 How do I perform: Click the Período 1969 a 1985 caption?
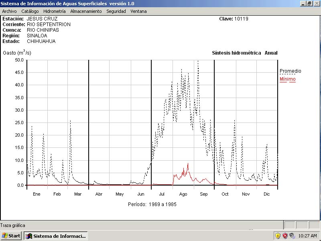click(152, 204)
